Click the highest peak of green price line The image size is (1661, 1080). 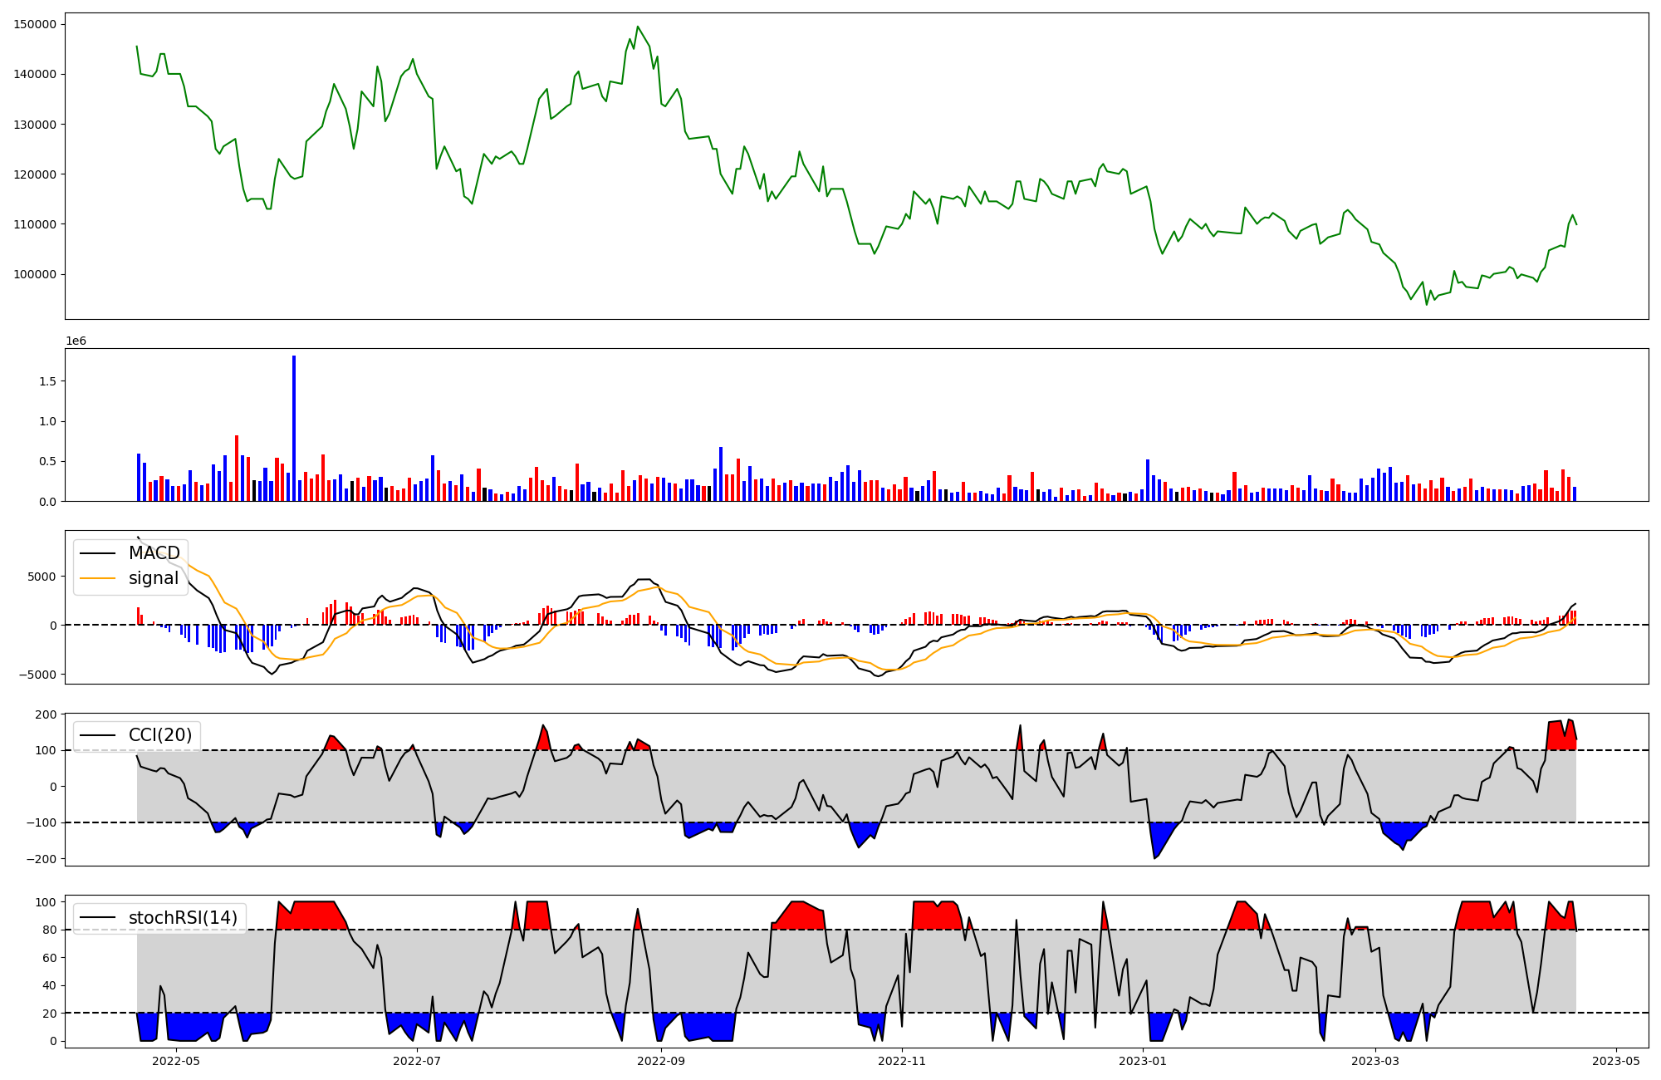[x=637, y=27]
